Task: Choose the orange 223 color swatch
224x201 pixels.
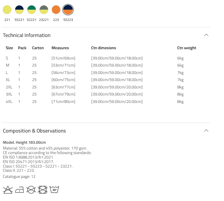Action: pos(56,10)
